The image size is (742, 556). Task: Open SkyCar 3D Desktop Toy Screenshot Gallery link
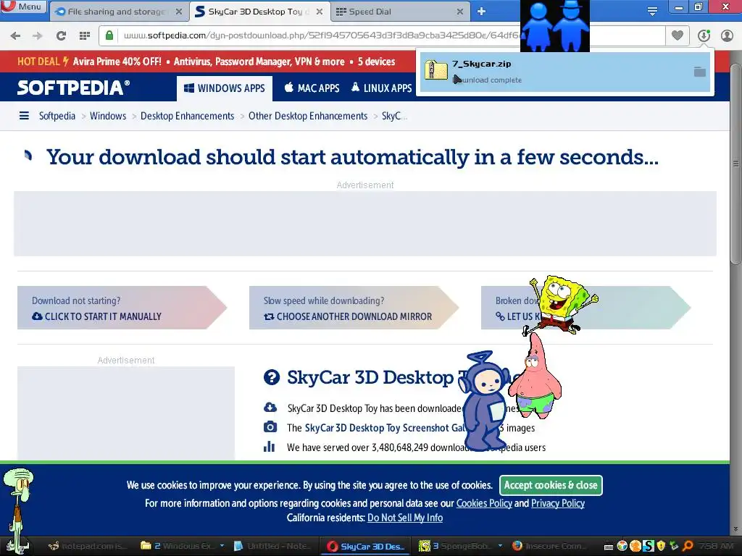pyautogui.click(x=386, y=428)
